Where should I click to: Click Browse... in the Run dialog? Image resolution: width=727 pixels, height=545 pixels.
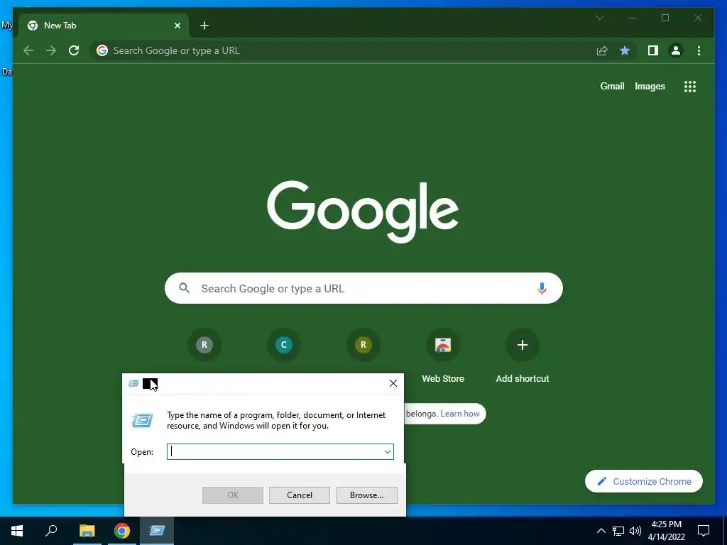pos(367,495)
